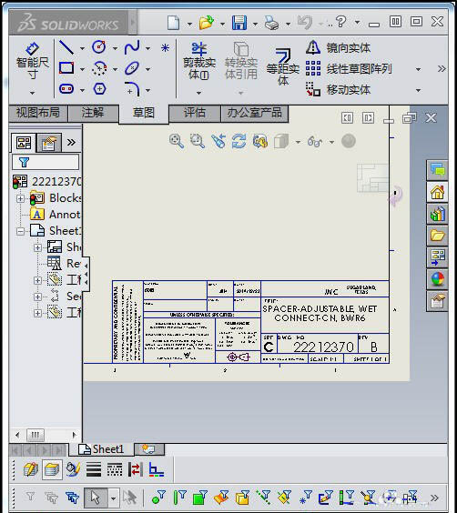Open a file with folder icon
Screen dimensions: 457x513
click(x=207, y=23)
